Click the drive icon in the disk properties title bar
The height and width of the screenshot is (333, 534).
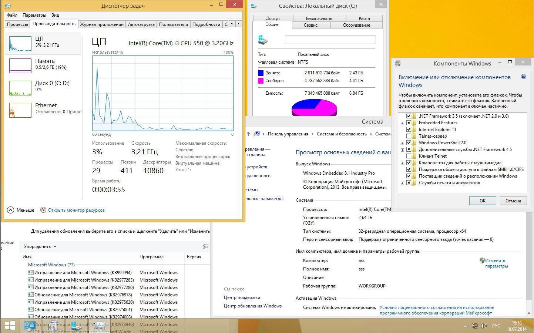pyautogui.click(x=253, y=6)
